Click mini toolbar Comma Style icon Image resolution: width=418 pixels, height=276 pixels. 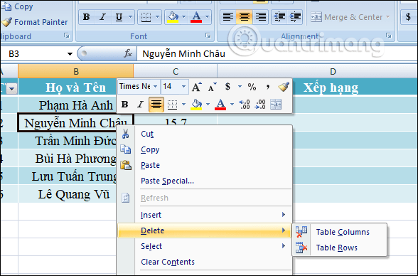pyautogui.click(x=267, y=87)
